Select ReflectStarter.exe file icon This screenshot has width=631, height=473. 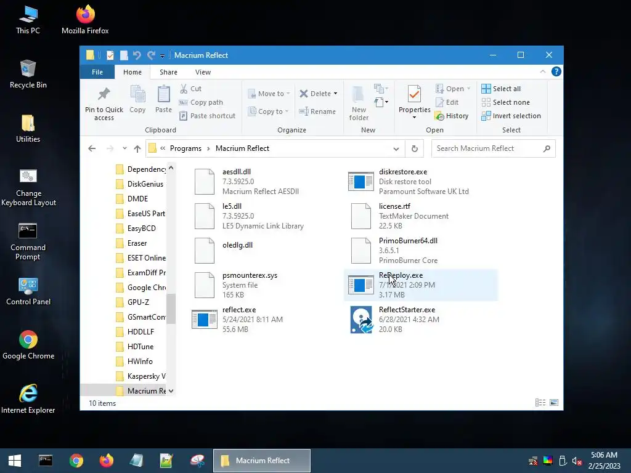coord(361,320)
